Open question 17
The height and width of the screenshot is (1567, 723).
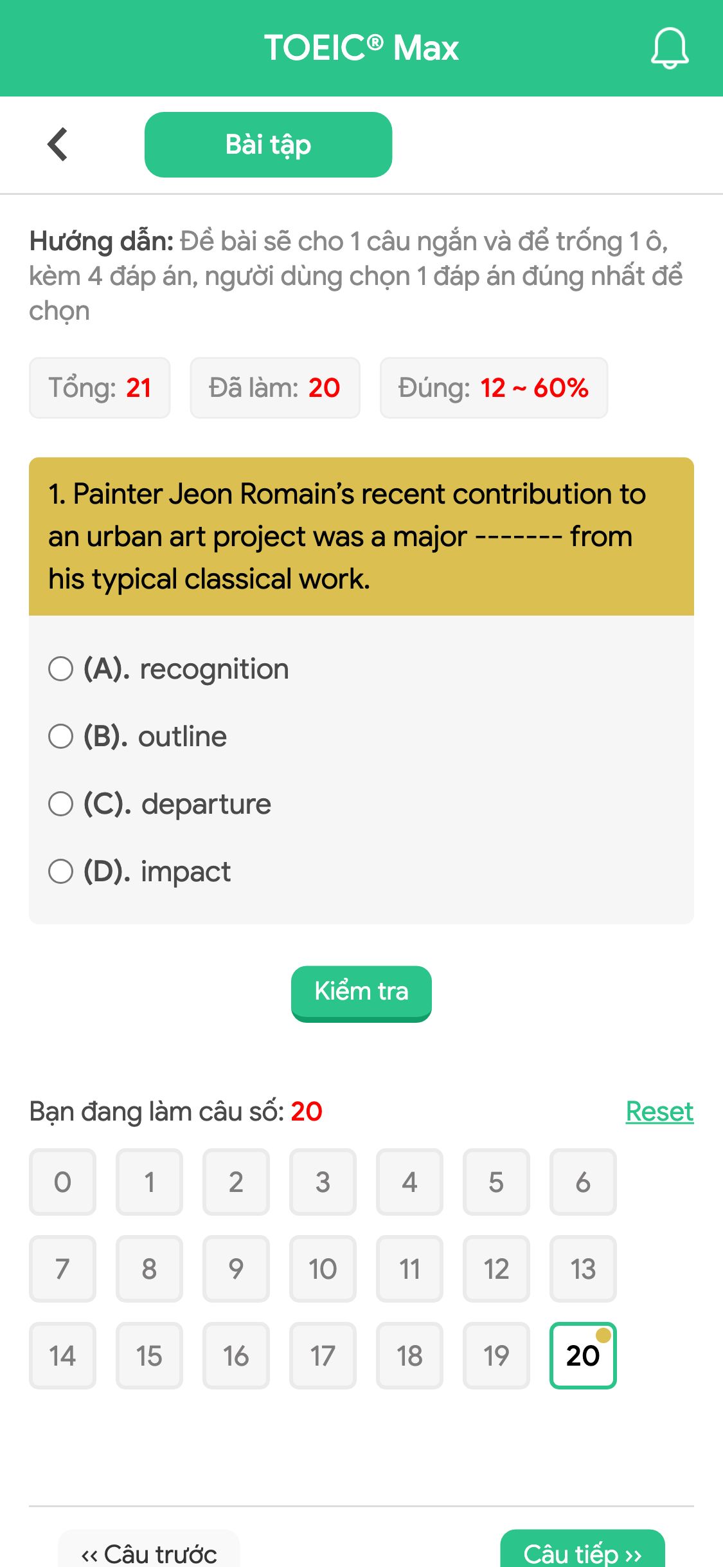click(x=323, y=1356)
